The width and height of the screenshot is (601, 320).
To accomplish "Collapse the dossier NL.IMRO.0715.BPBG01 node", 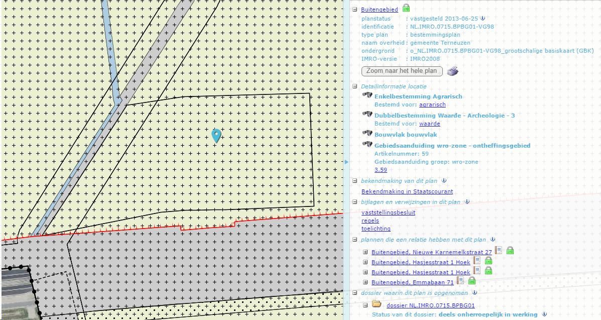I will [x=366, y=305].
